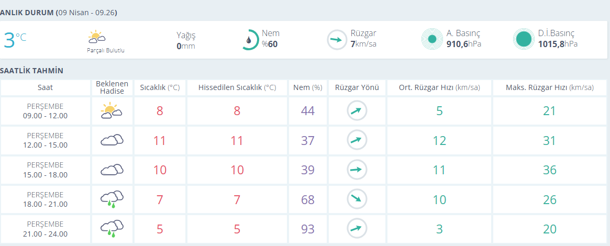The height and width of the screenshot is (246, 610).
Task: Click the current wind direction arrow icon
Action: coord(336,40)
